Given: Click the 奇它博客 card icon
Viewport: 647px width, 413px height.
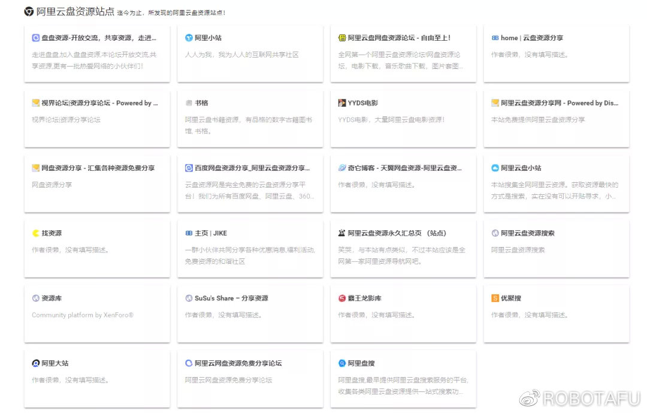Looking at the screenshot, I should point(342,168).
